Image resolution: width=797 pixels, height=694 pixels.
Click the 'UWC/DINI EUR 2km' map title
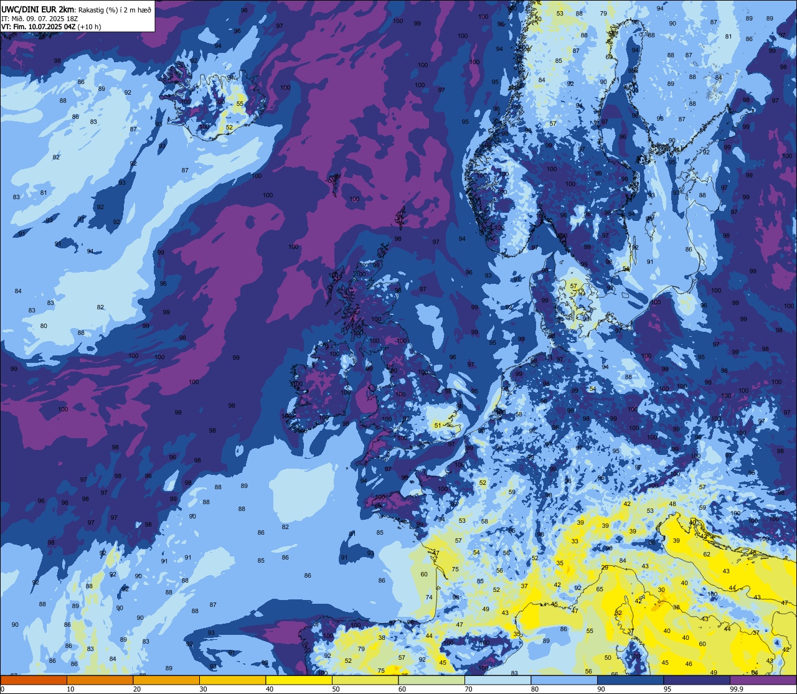coord(39,9)
